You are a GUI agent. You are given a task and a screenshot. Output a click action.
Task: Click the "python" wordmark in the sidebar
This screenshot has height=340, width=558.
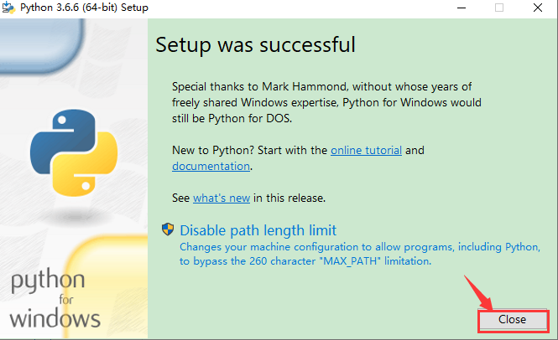pos(48,281)
